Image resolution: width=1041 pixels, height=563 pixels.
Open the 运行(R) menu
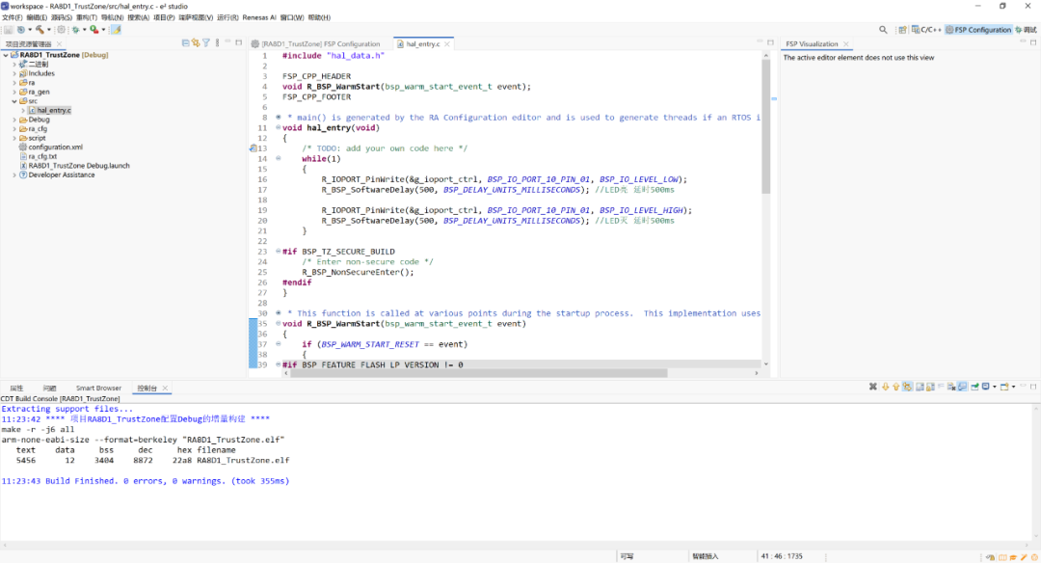[x=227, y=17]
